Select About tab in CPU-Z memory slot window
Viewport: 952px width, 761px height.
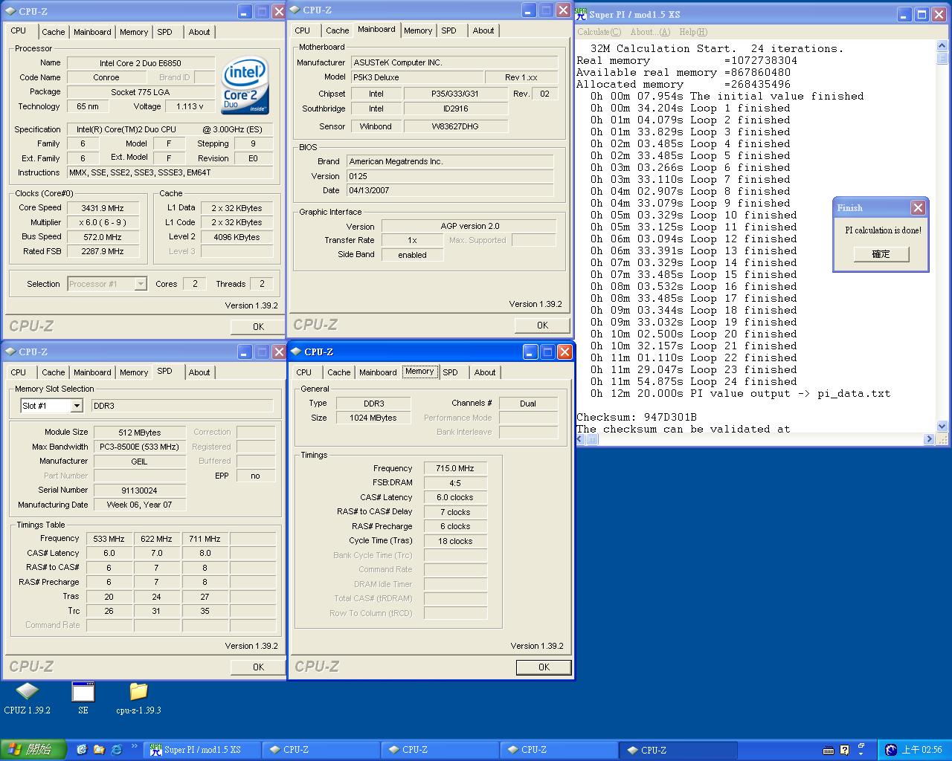(x=199, y=372)
